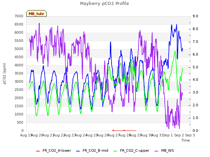Click the 8.0 right axis tick label
Screen dimensions: 210x157
[x=195, y=29]
